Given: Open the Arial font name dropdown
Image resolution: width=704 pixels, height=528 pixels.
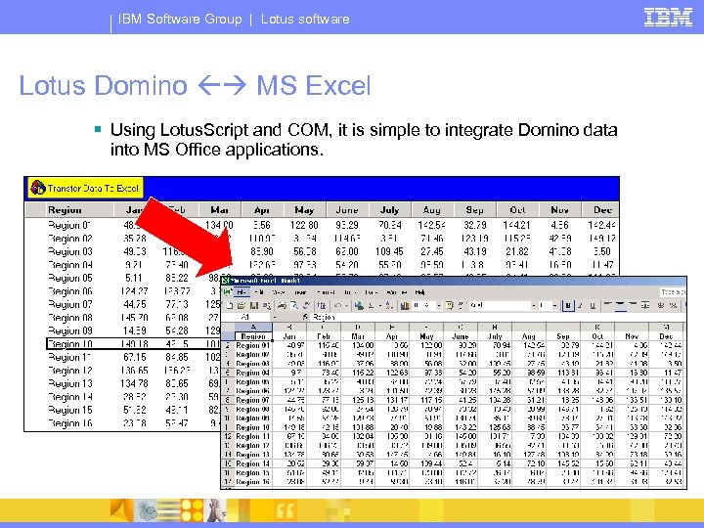Looking at the screenshot, I should pyautogui.click(x=534, y=306).
